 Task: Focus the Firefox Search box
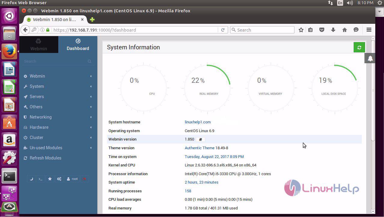pos(262,30)
